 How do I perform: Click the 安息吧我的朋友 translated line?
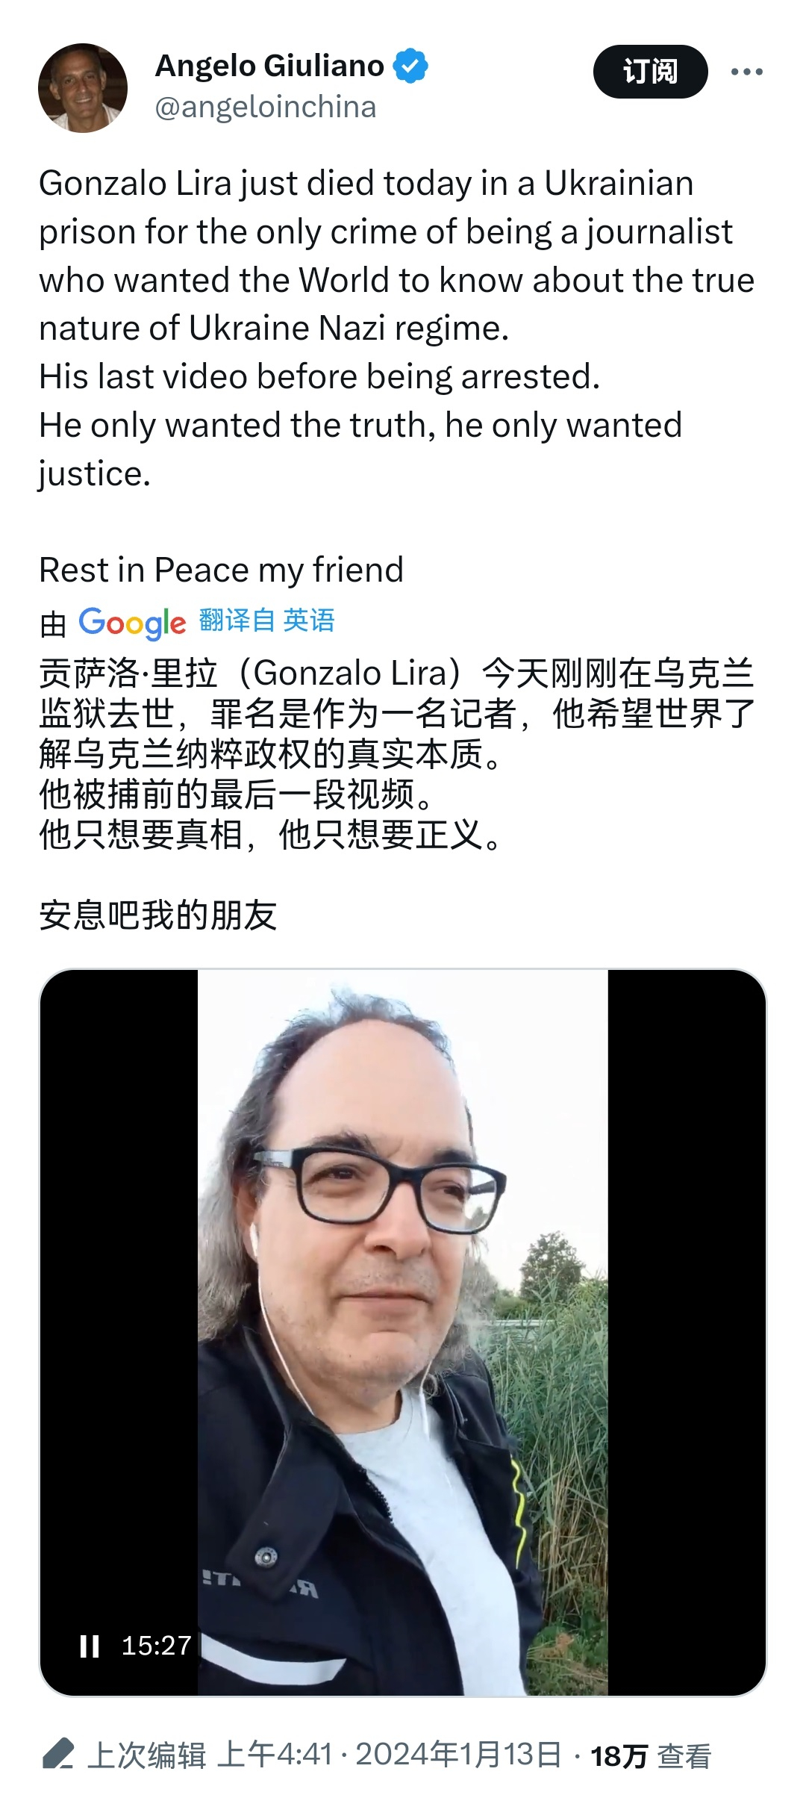pyautogui.click(x=158, y=915)
